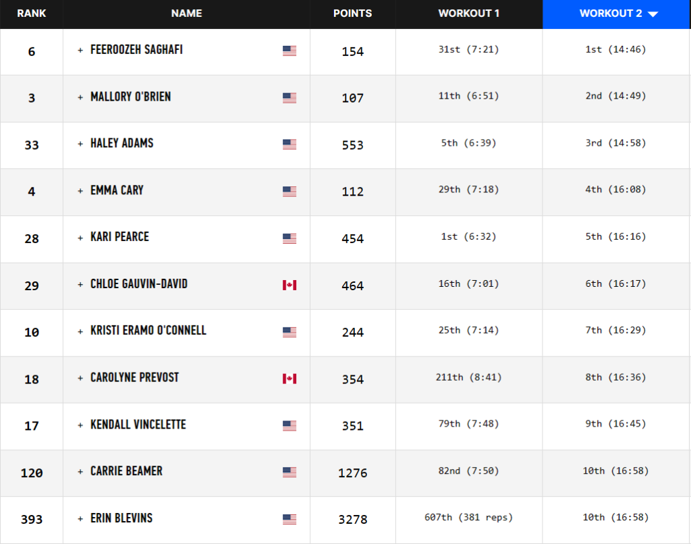The width and height of the screenshot is (691, 544).
Task: Open athlete name Emma Cary
Action: pos(117,190)
